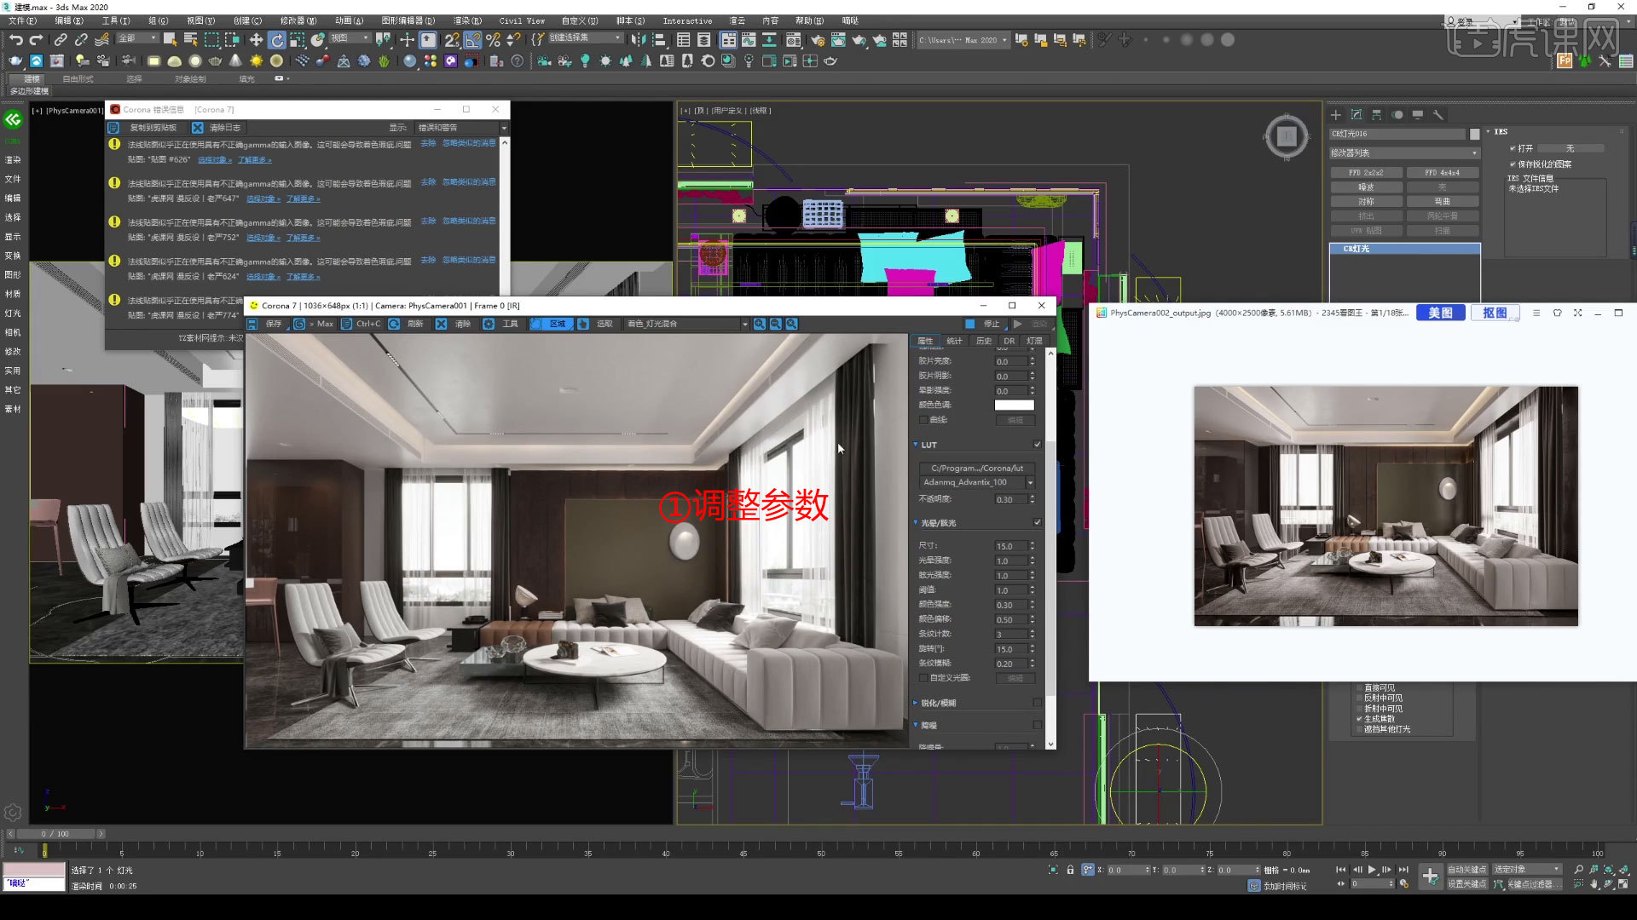The image size is (1637, 920).
Task: Click the 美图 button in the image viewer
Action: pyautogui.click(x=1440, y=313)
